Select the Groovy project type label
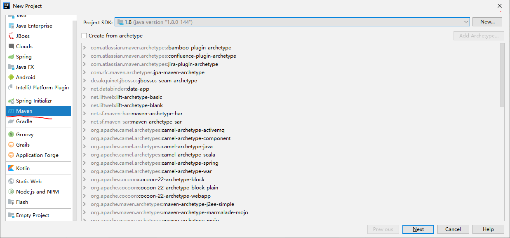Screen dimensions: 510x238 click(x=25, y=135)
